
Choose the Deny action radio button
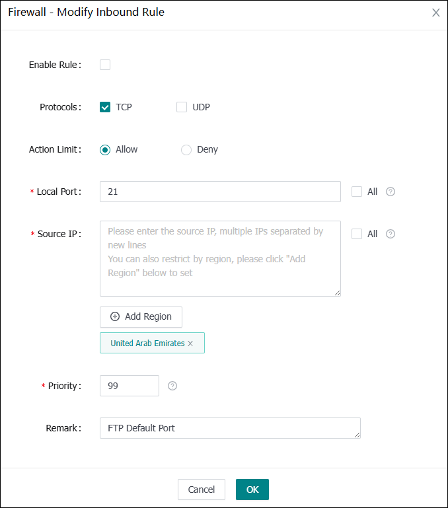[186, 149]
